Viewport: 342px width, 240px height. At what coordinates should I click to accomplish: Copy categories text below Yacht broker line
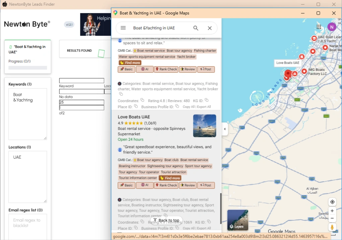point(121,94)
